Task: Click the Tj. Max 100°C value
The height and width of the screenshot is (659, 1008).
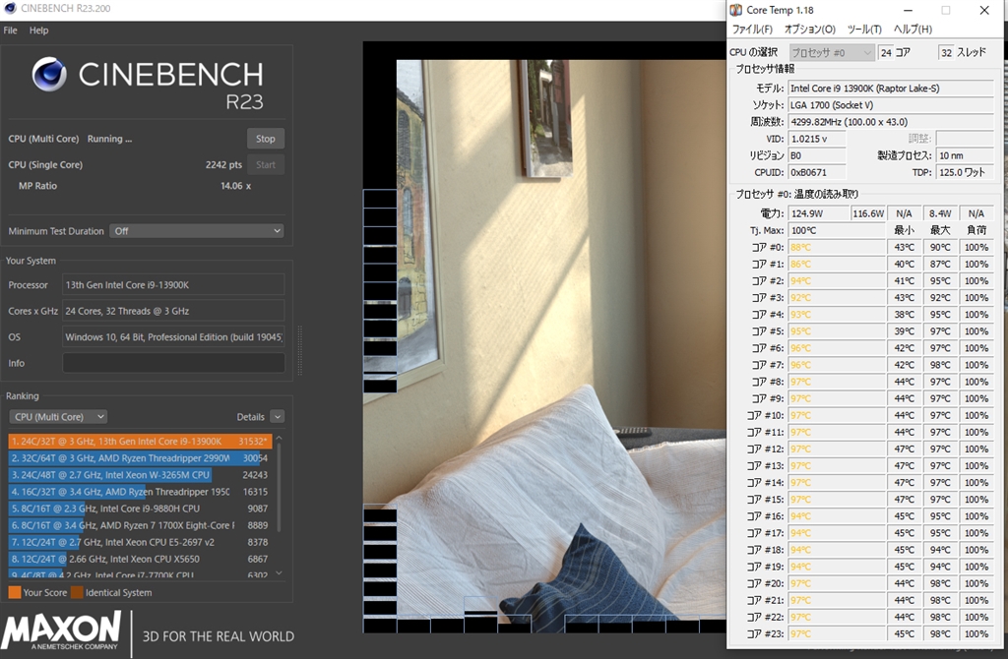Action: click(837, 230)
